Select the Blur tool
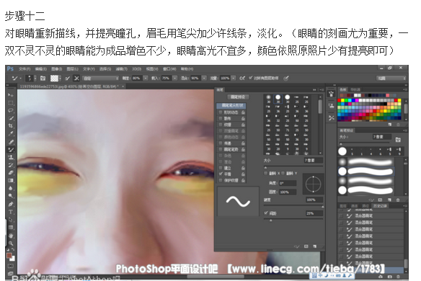 11,188
